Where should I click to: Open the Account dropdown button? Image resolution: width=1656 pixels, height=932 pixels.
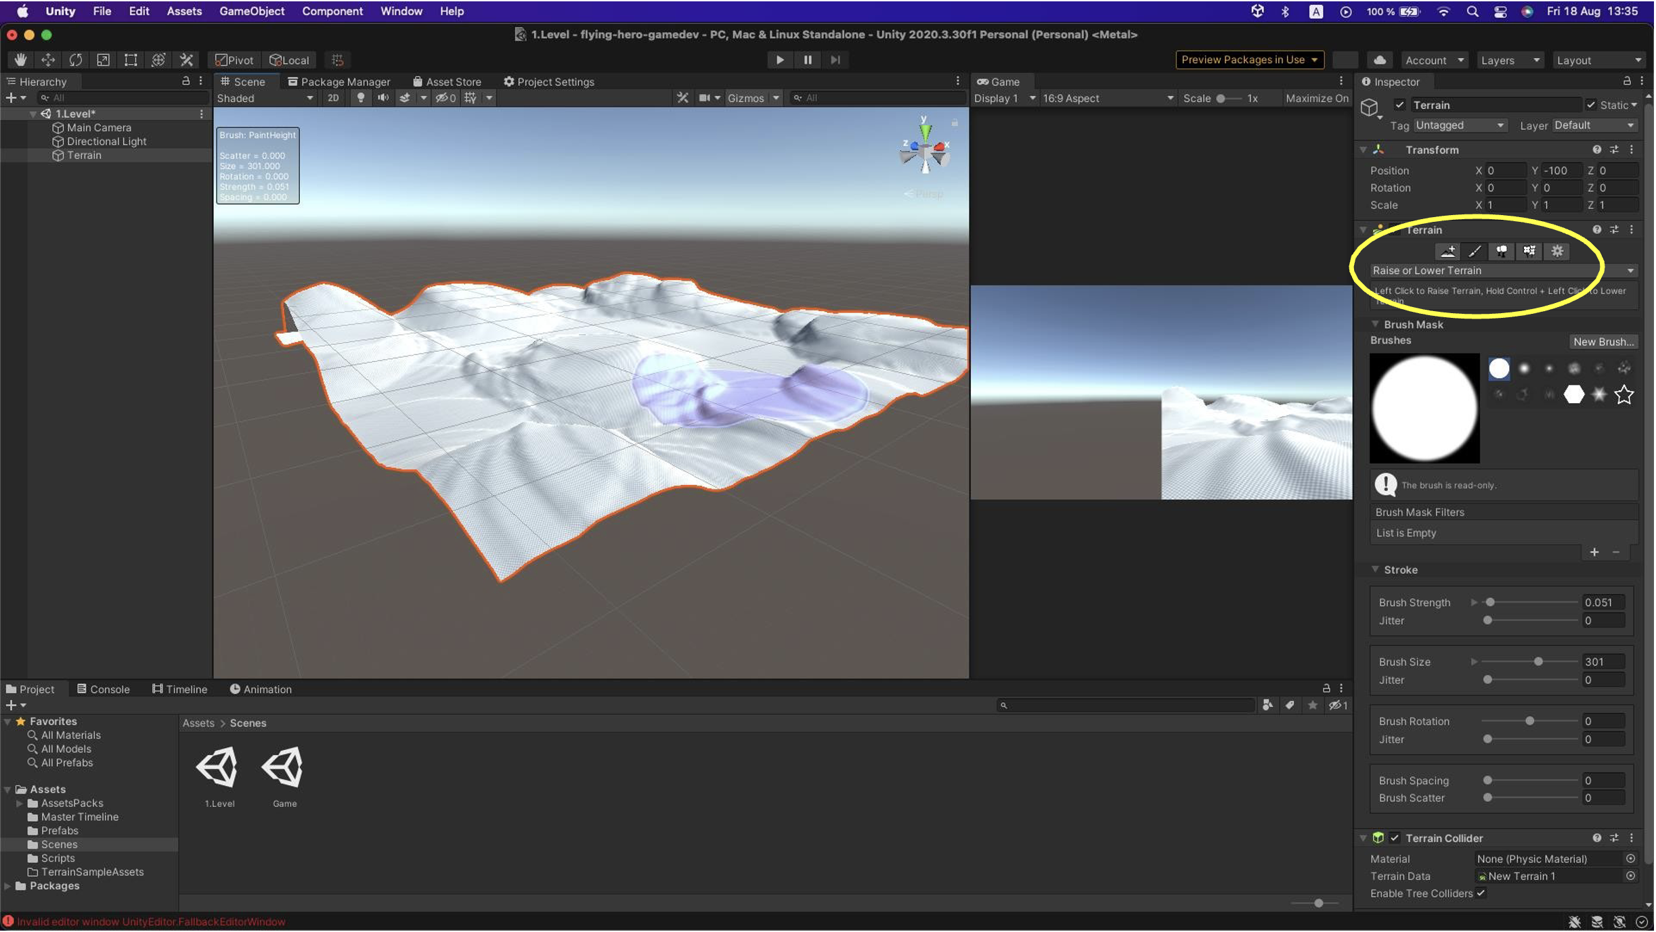coord(1434,60)
